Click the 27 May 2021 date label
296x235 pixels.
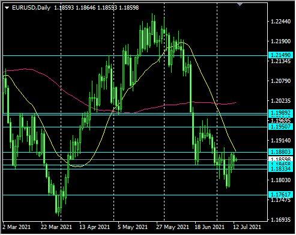[172, 227]
